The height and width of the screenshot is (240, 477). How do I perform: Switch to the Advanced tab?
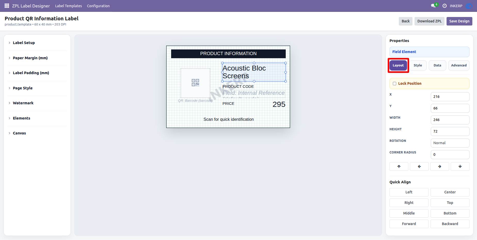459,65
